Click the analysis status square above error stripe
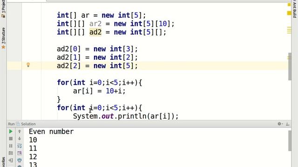 (x=289, y=5)
